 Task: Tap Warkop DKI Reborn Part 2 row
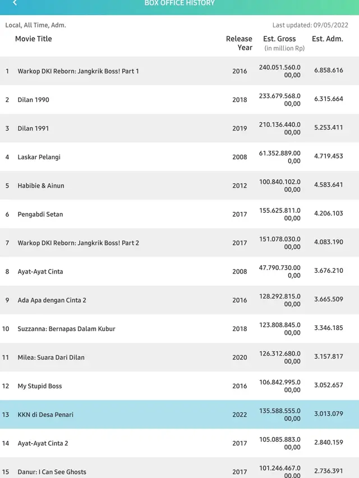coord(179,243)
